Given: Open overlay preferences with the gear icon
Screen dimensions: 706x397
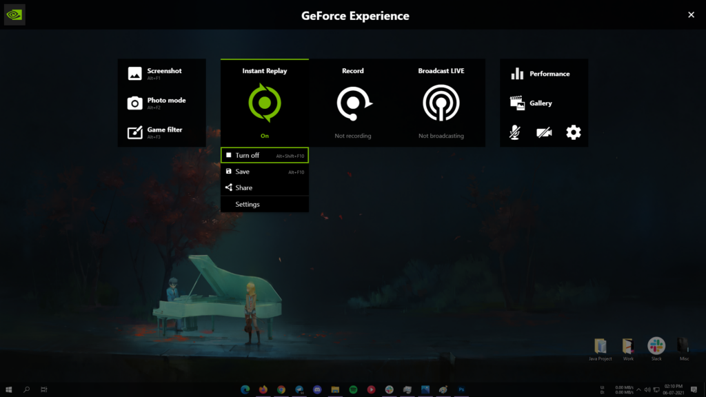Looking at the screenshot, I should tap(572, 132).
